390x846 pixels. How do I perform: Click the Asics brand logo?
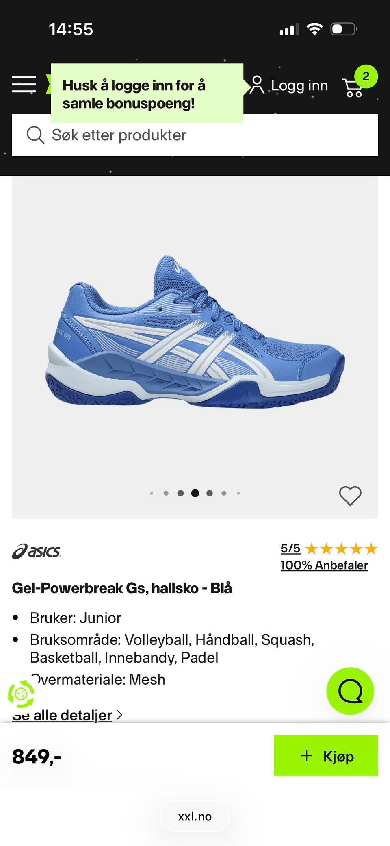37,551
